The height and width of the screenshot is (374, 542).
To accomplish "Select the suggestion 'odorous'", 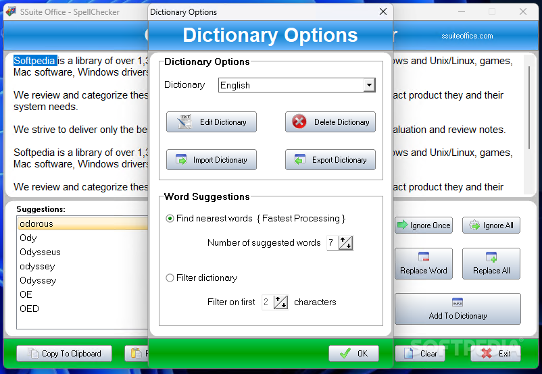I will [x=83, y=223].
